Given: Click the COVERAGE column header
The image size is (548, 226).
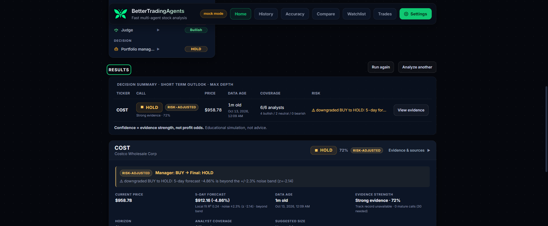Looking at the screenshot, I should click(x=270, y=94).
